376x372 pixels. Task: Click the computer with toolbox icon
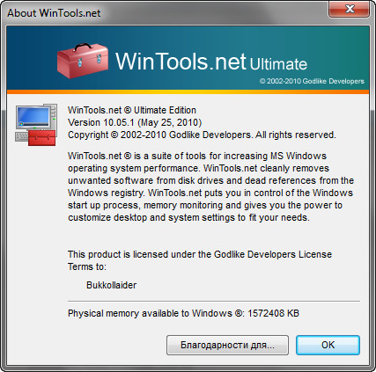point(36,125)
